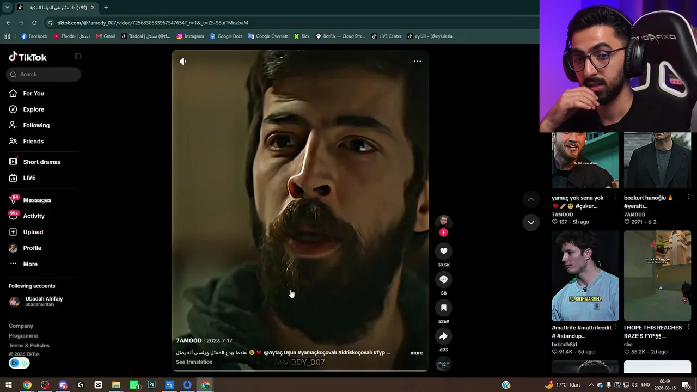Open the Company footer link
Viewport: 697px width, 392px height.
pos(21,326)
